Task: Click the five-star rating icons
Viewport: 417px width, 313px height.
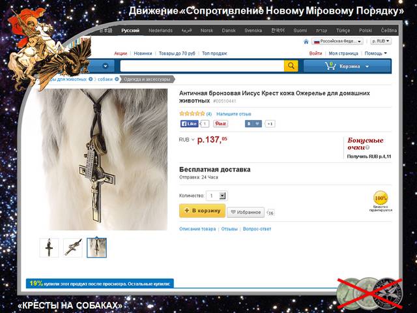Action: coord(192,113)
